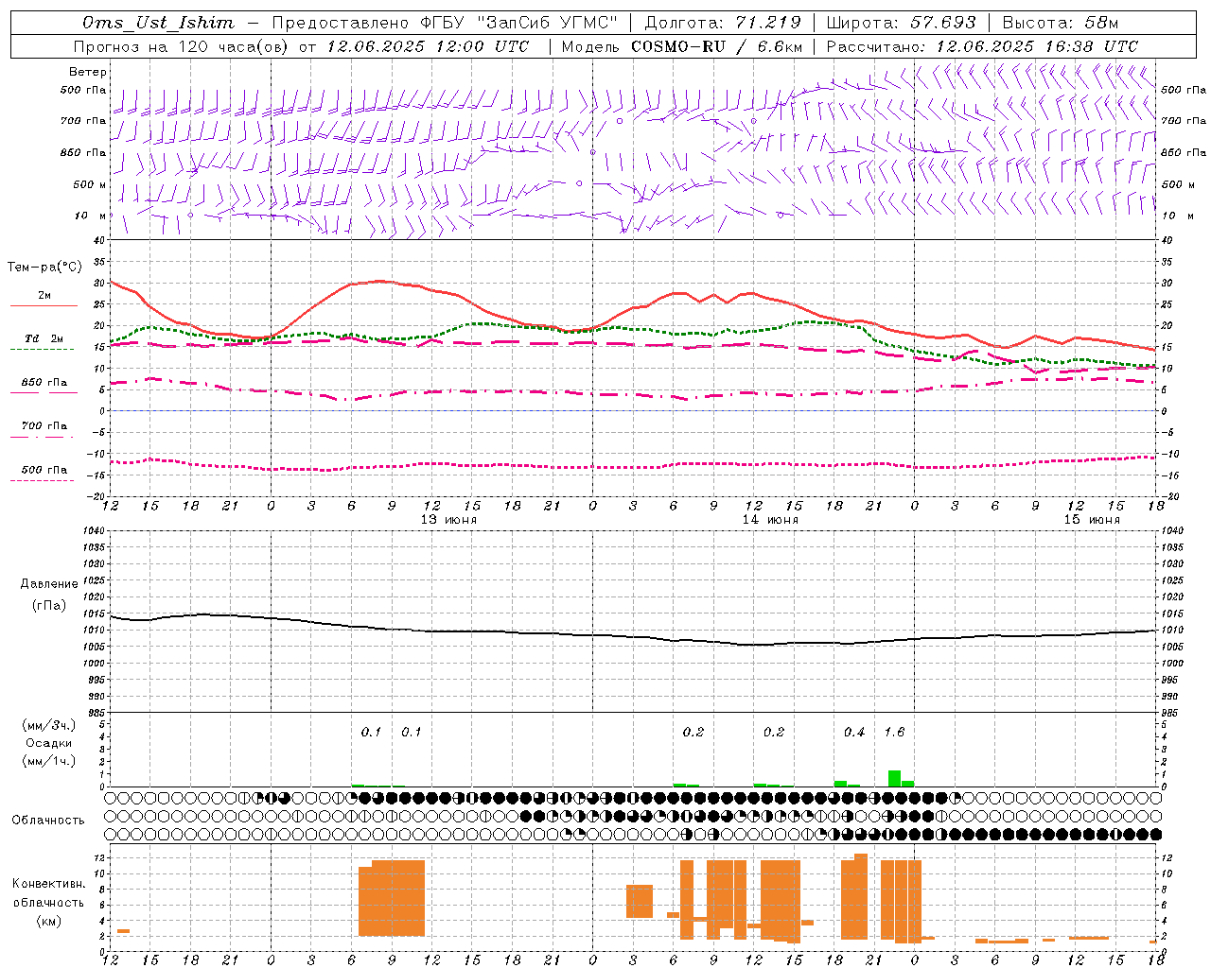Click the 0.4 precipitation amount value
Viewport: 1211px width, 968px height.
pyautogui.click(x=854, y=732)
